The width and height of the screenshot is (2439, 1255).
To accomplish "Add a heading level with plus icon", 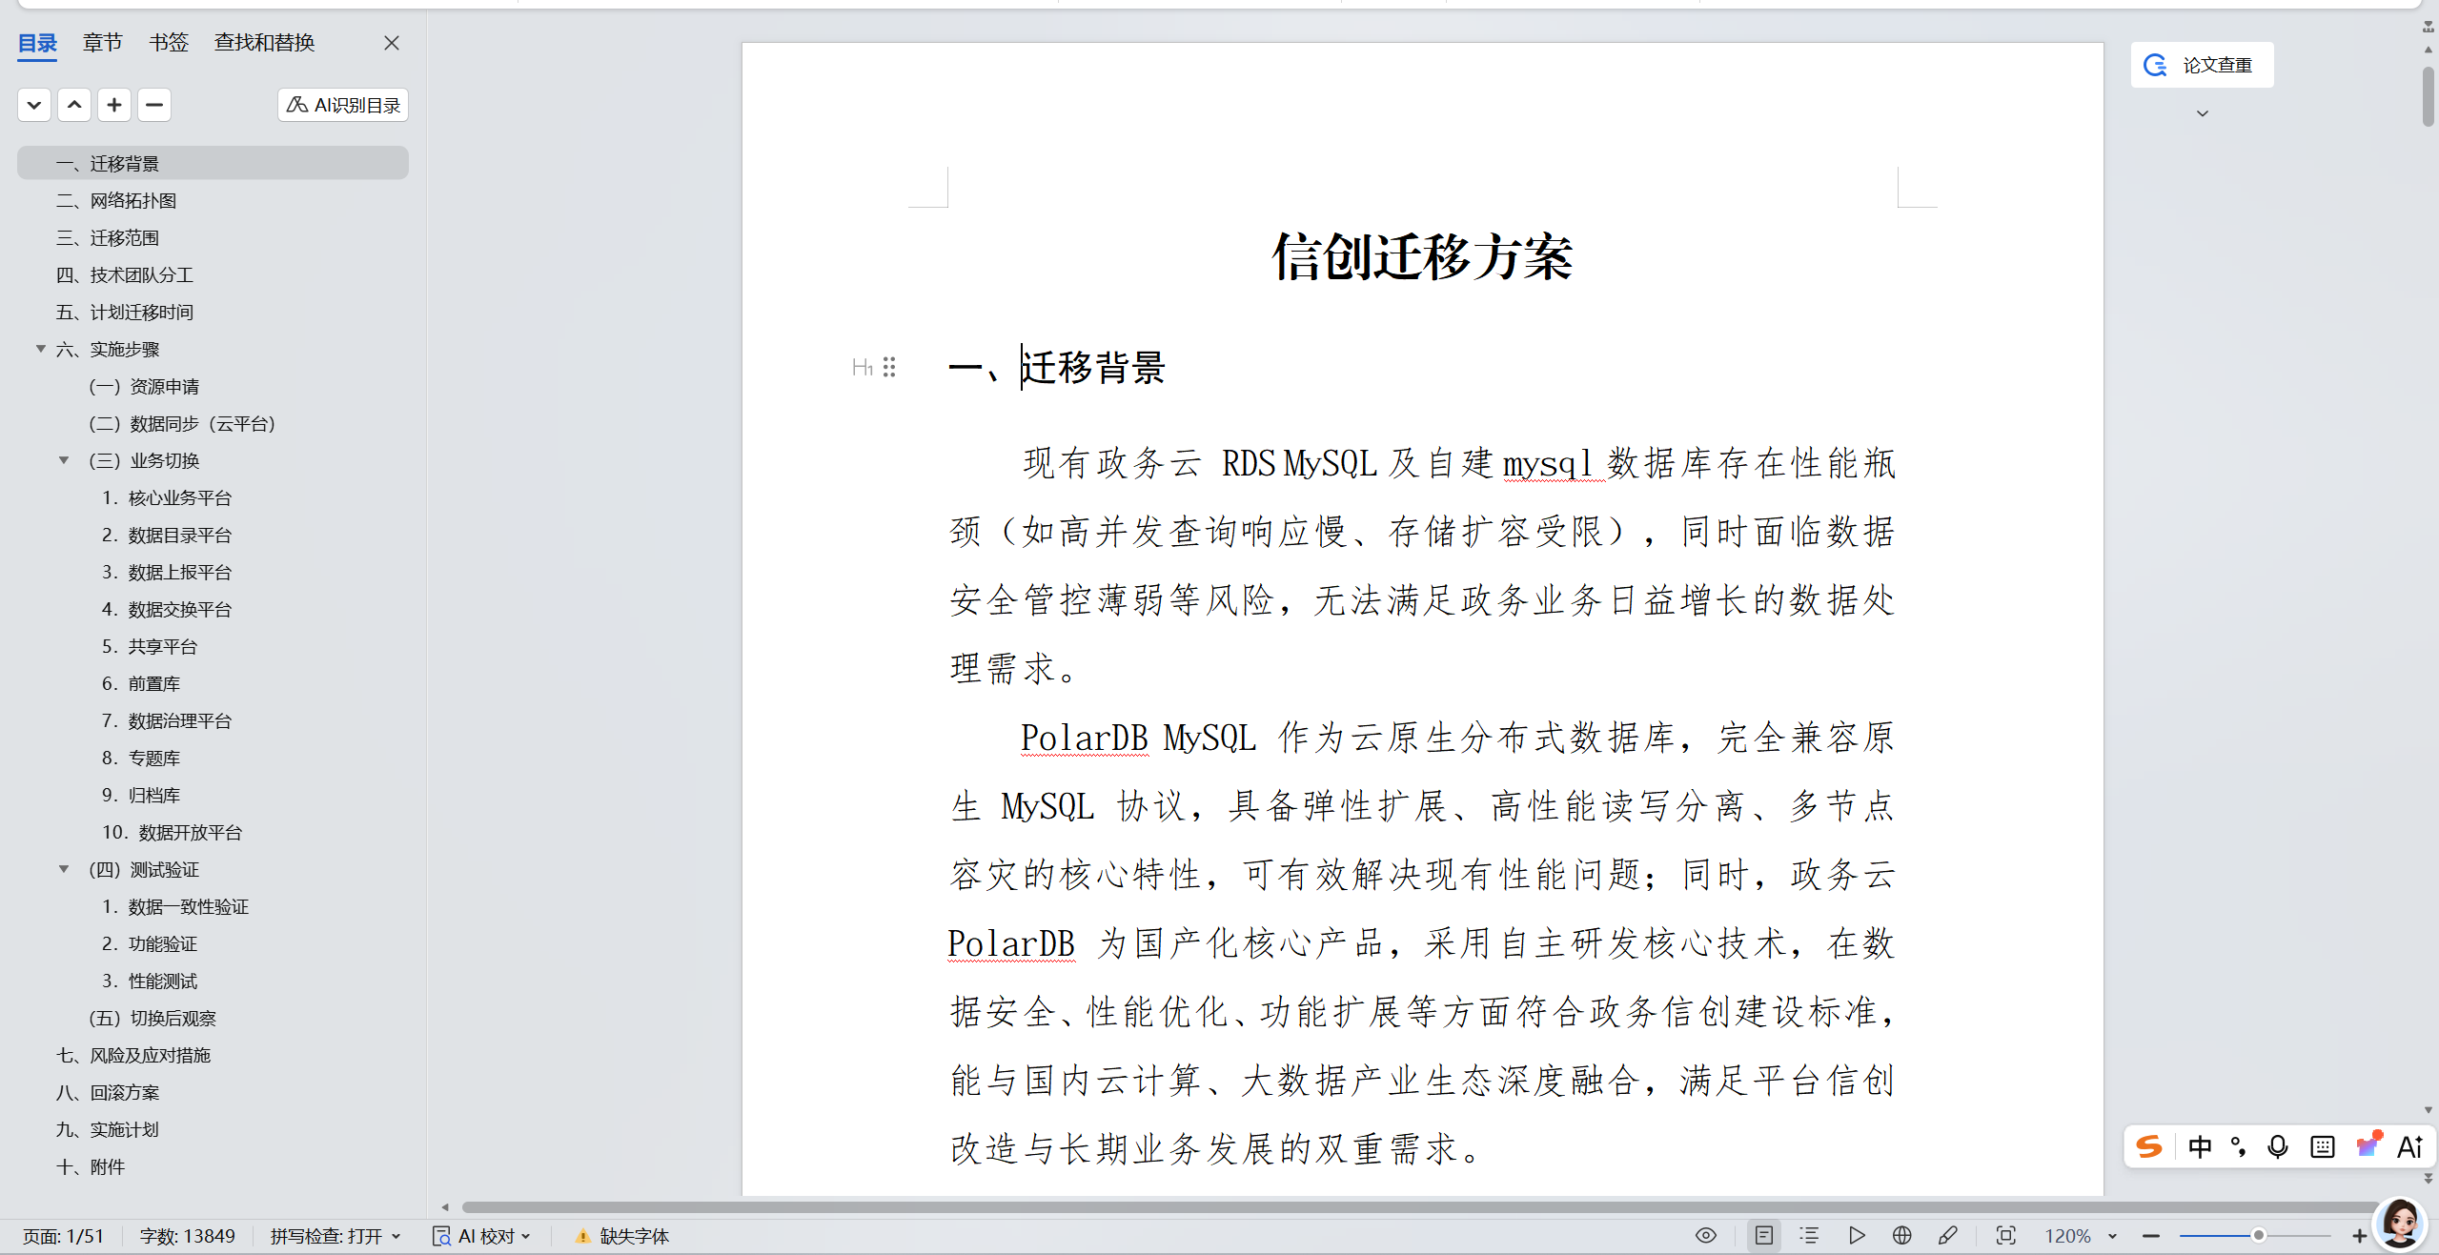I will pos(114,105).
